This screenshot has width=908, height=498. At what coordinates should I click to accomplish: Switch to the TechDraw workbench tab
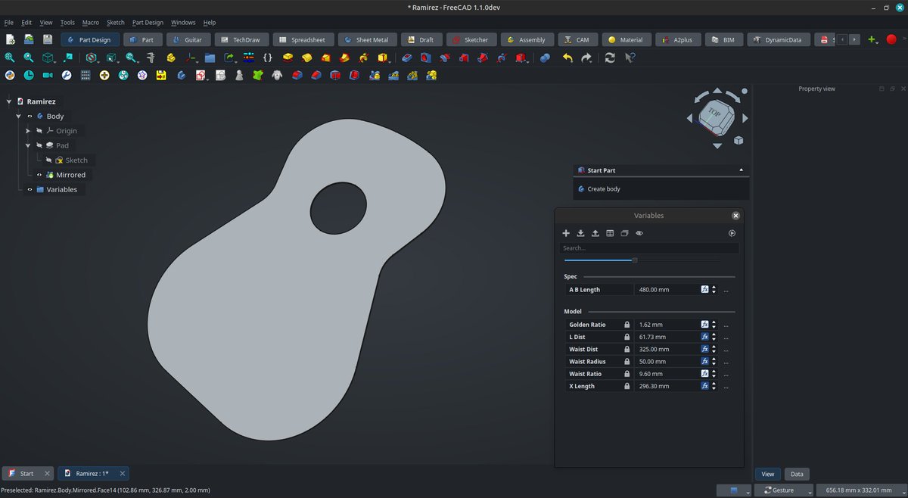(x=240, y=39)
